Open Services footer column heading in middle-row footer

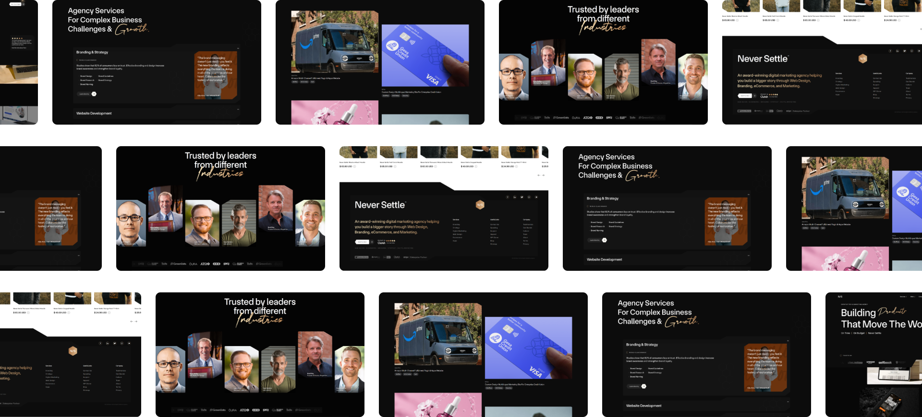[456, 220]
